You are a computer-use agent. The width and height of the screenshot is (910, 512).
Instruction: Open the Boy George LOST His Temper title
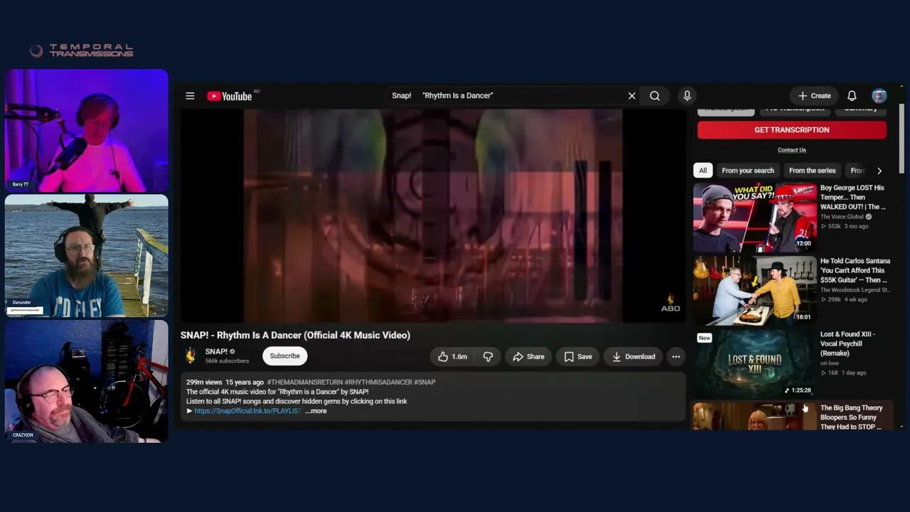(x=853, y=197)
